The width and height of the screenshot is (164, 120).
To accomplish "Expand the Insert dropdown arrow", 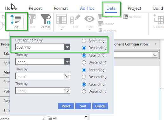I will [62, 30].
